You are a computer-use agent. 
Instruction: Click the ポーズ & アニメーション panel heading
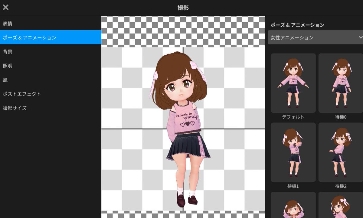click(297, 25)
